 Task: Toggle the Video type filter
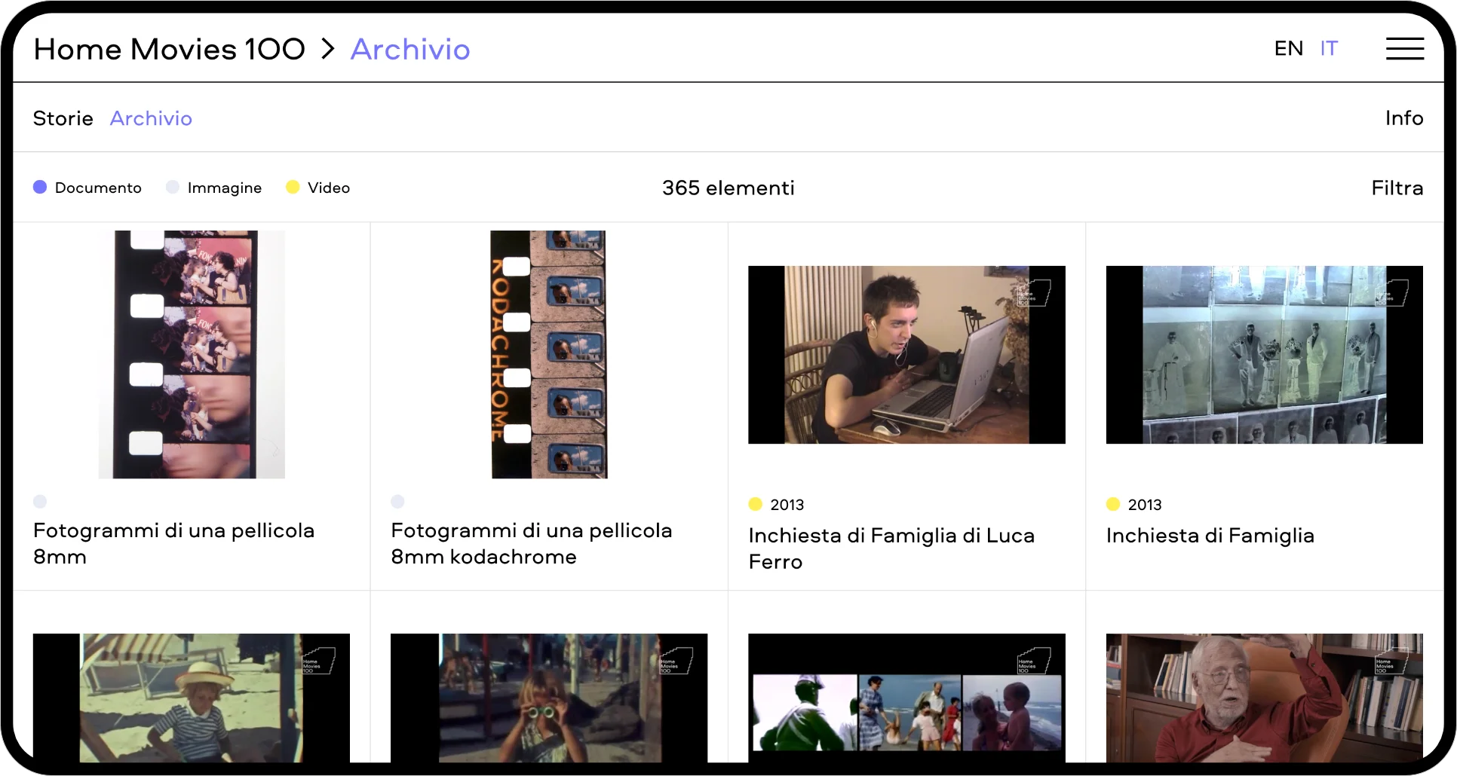pos(327,188)
